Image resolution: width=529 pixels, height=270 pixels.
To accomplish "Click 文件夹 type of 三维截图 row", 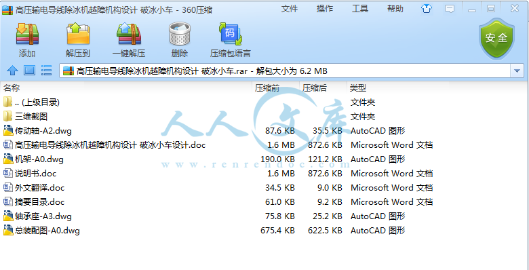I will coord(363,117).
